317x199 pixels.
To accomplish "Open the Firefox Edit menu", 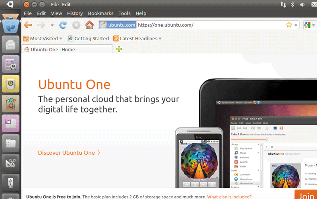I will point(42,13).
